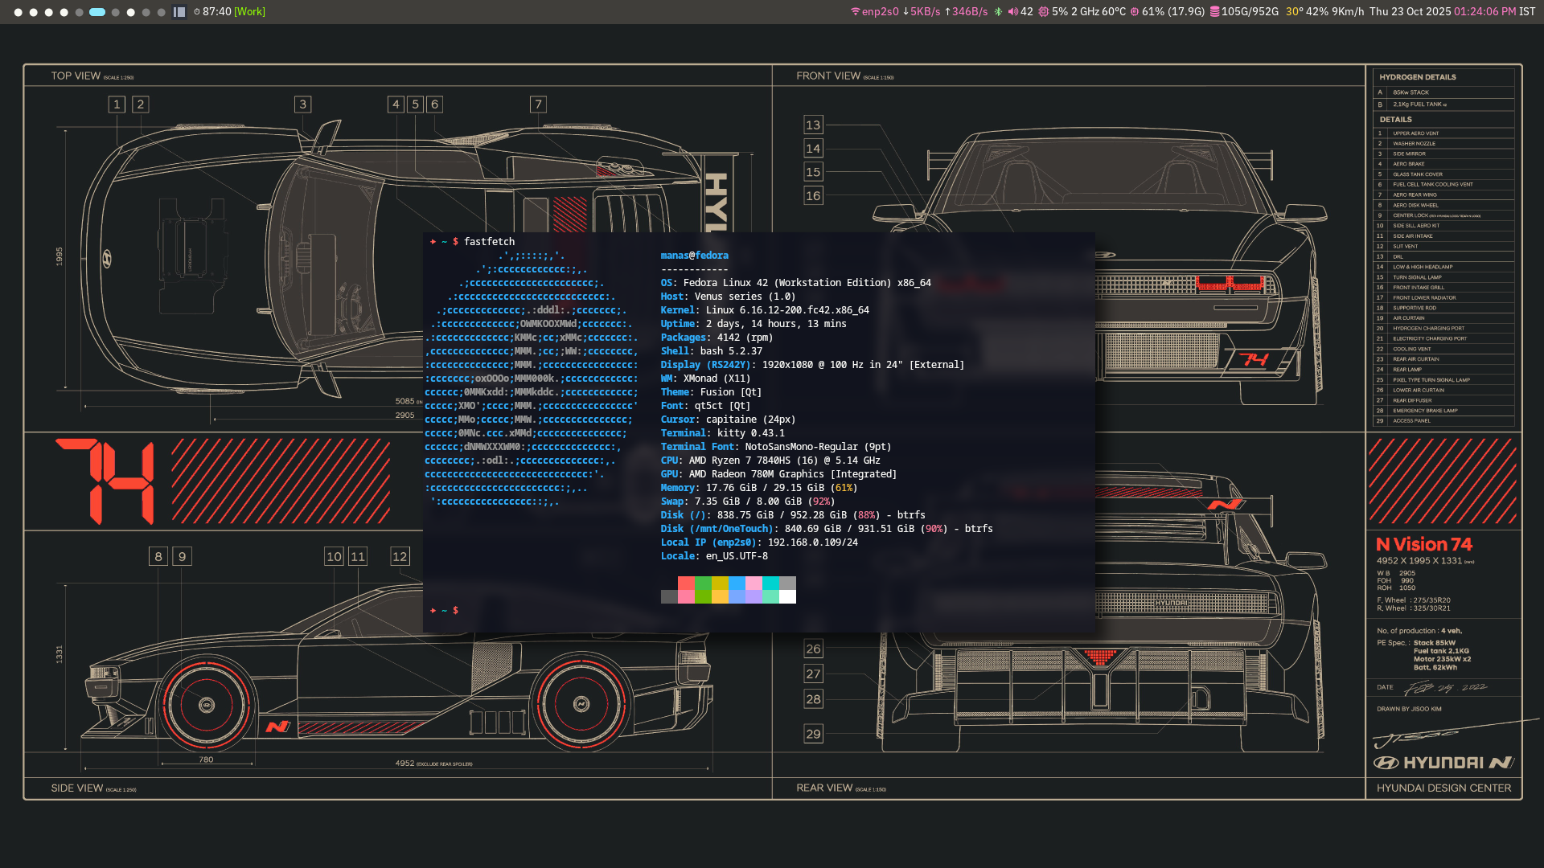Viewport: 1544px width, 868px height.
Task: Click the manas@fedora heading in fastfetch
Action: pos(695,255)
